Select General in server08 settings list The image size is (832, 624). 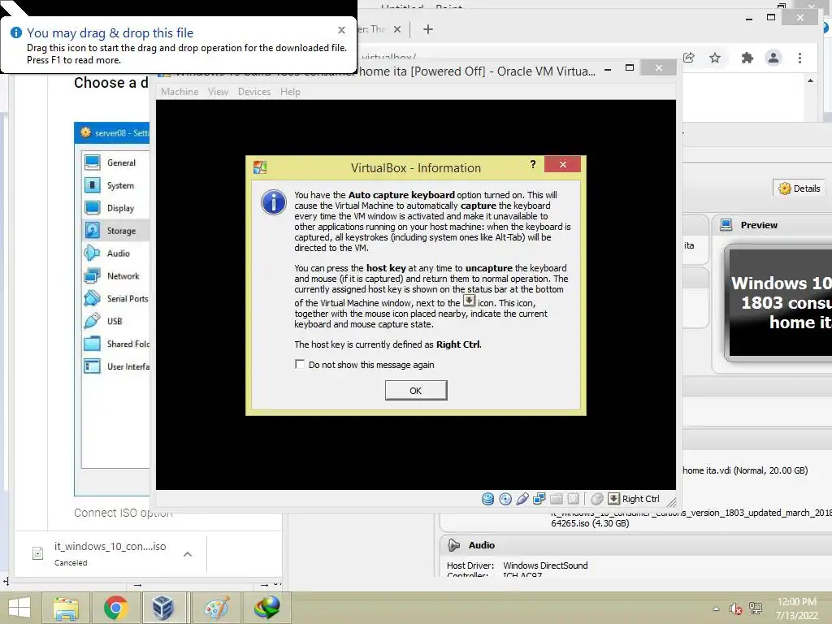pos(115,162)
